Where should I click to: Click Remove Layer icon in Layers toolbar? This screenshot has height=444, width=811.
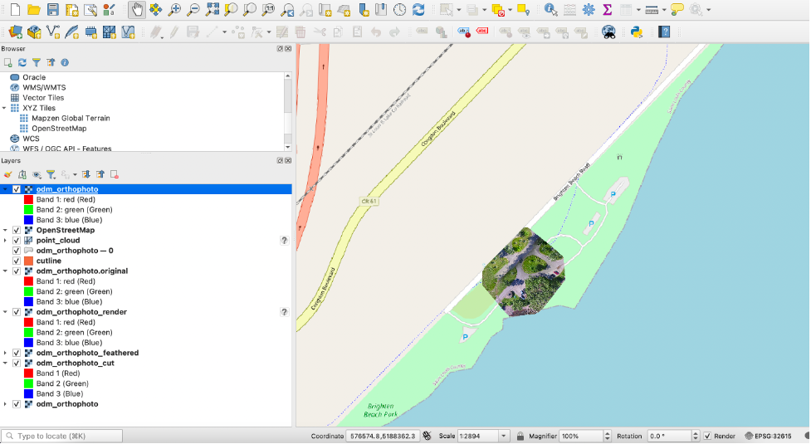tap(115, 174)
